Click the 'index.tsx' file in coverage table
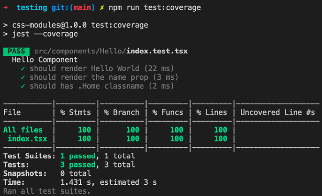This screenshot has height=196, width=322. coord(27,139)
